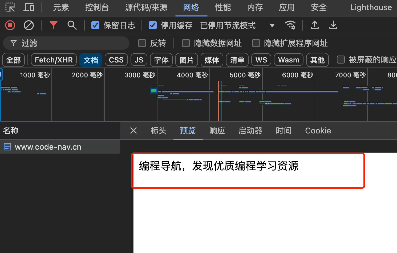Switch to 源代码/来源 panel tab
The image size is (397, 253).
coord(146,7)
